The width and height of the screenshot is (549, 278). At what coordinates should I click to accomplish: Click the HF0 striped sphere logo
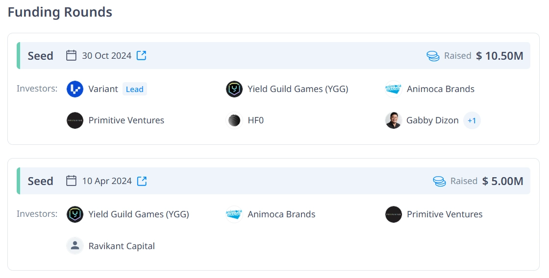[234, 120]
